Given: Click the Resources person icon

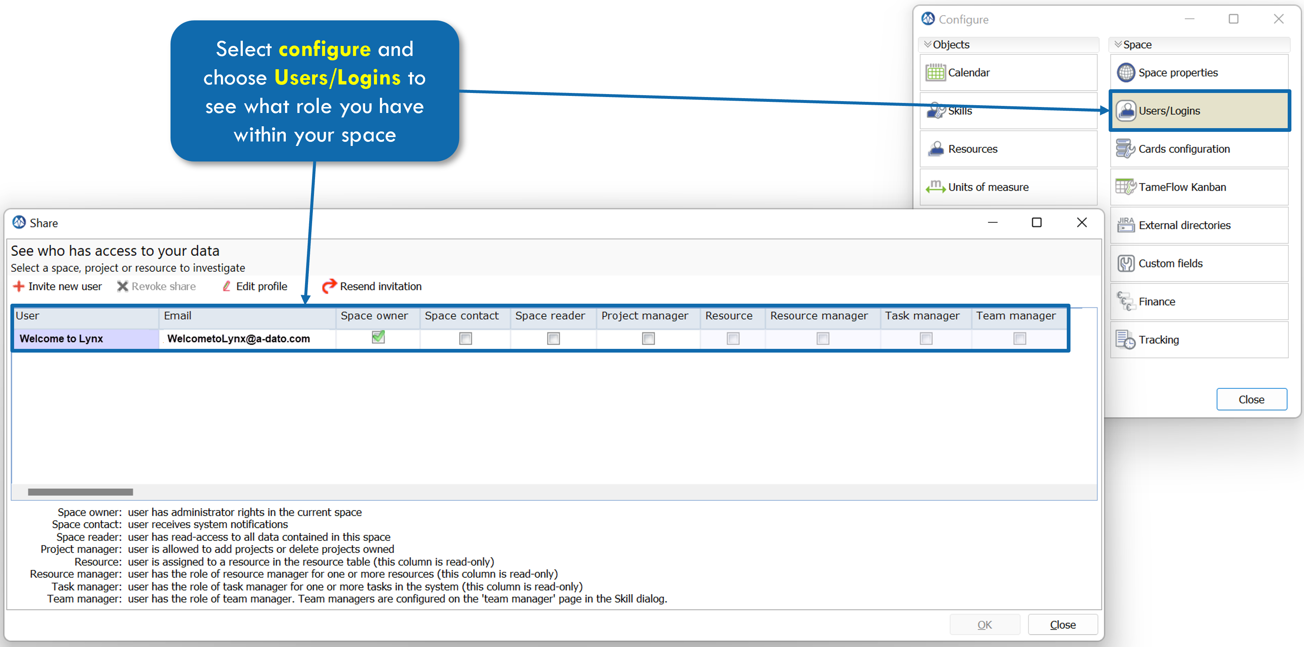Looking at the screenshot, I should 936,149.
